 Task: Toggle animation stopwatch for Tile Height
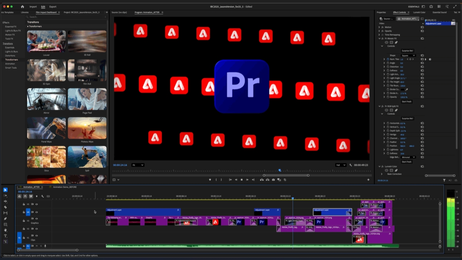click(x=387, y=82)
